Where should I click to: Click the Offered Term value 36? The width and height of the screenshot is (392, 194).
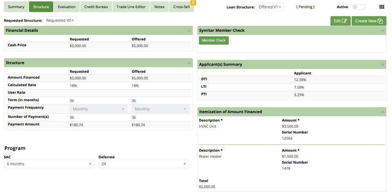click(x=134, y=101)
